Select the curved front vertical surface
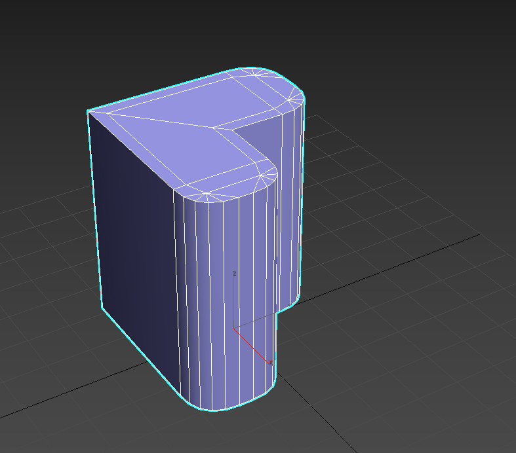This screenshot has height=453, width=516. point(223,295)
